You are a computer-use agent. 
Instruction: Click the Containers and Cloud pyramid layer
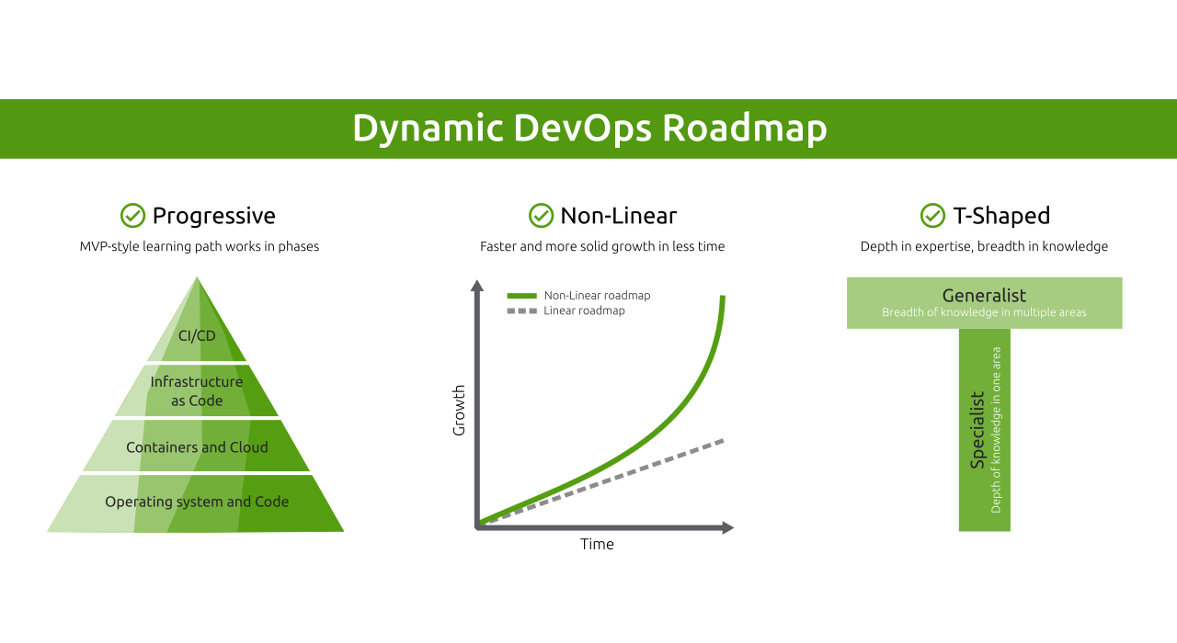point(197,447)
